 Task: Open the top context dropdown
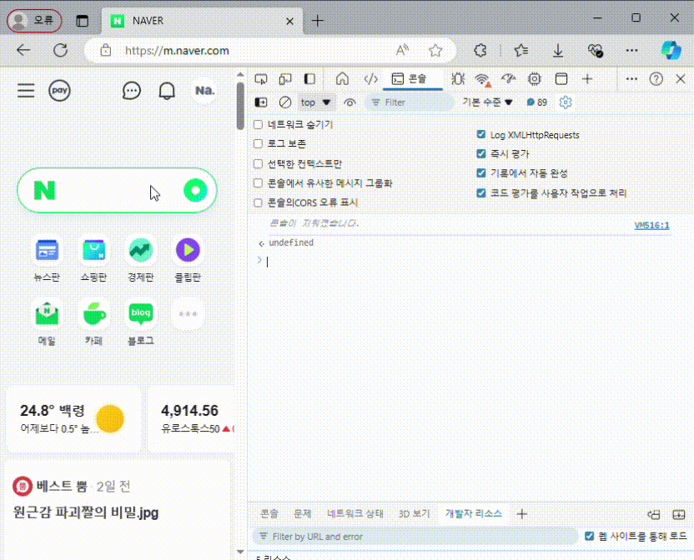315,102
